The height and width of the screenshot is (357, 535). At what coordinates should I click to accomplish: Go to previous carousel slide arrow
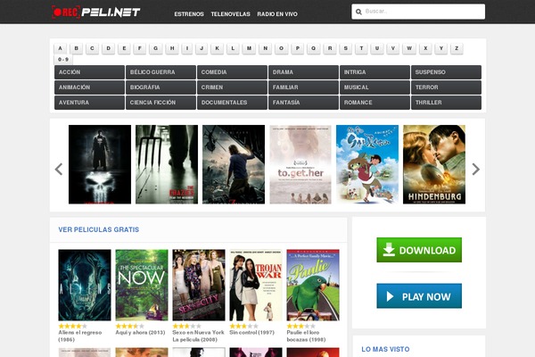click(59, 169)
